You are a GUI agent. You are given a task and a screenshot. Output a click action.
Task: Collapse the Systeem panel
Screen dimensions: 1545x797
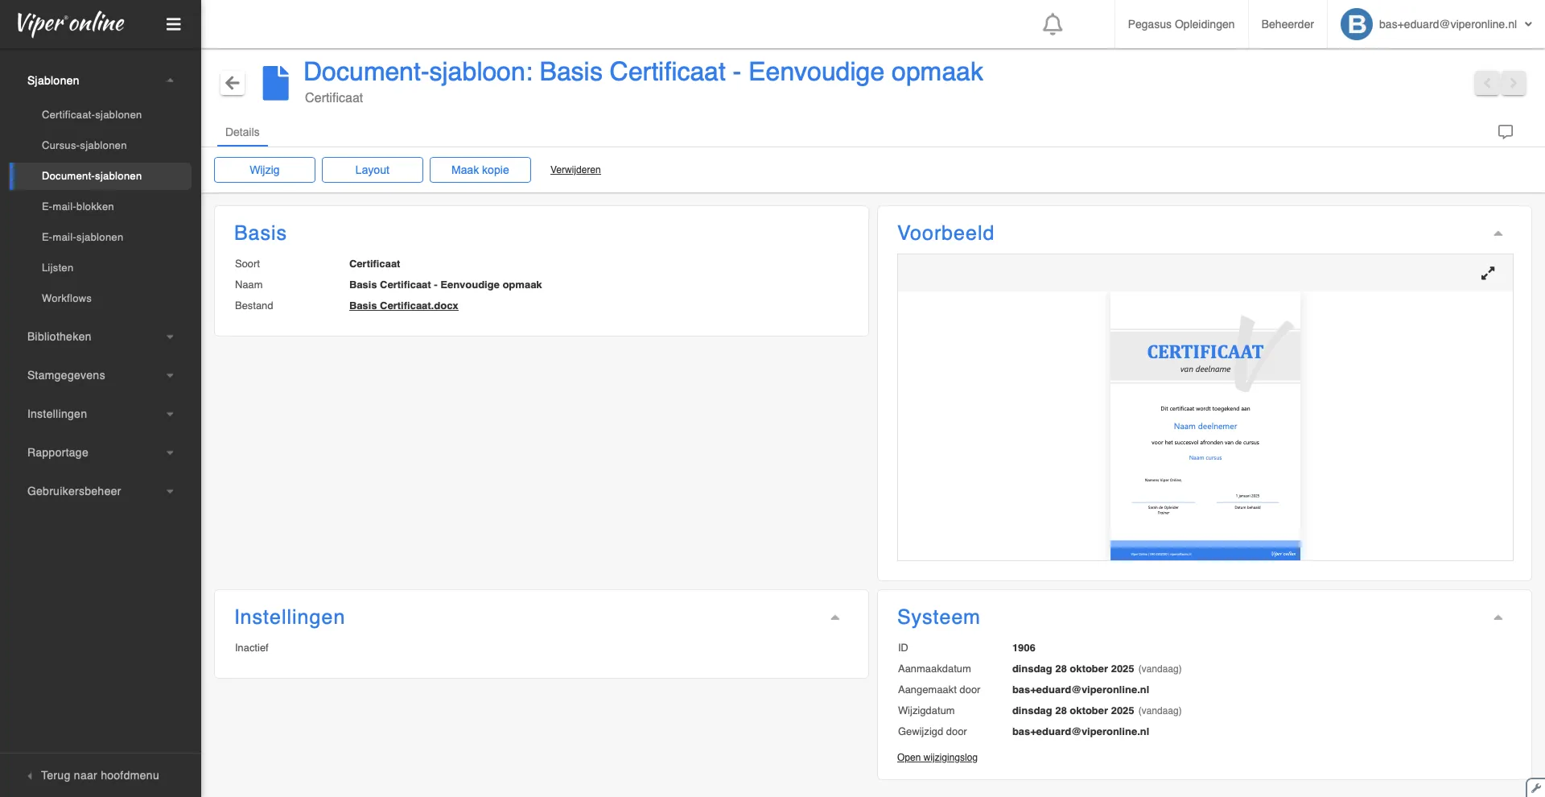tap(1498, 617)
